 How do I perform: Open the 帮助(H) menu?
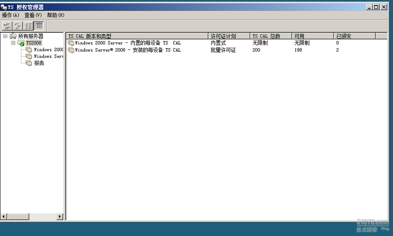pyautogui.click(x=56, y=15)
